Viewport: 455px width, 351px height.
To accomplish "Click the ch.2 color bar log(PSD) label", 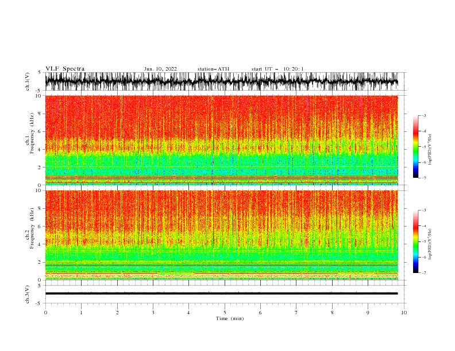I will pos(430,244).
